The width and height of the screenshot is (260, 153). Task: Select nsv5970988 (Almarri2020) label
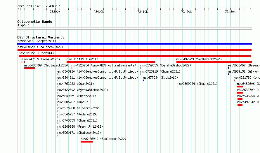coord(78,108)
